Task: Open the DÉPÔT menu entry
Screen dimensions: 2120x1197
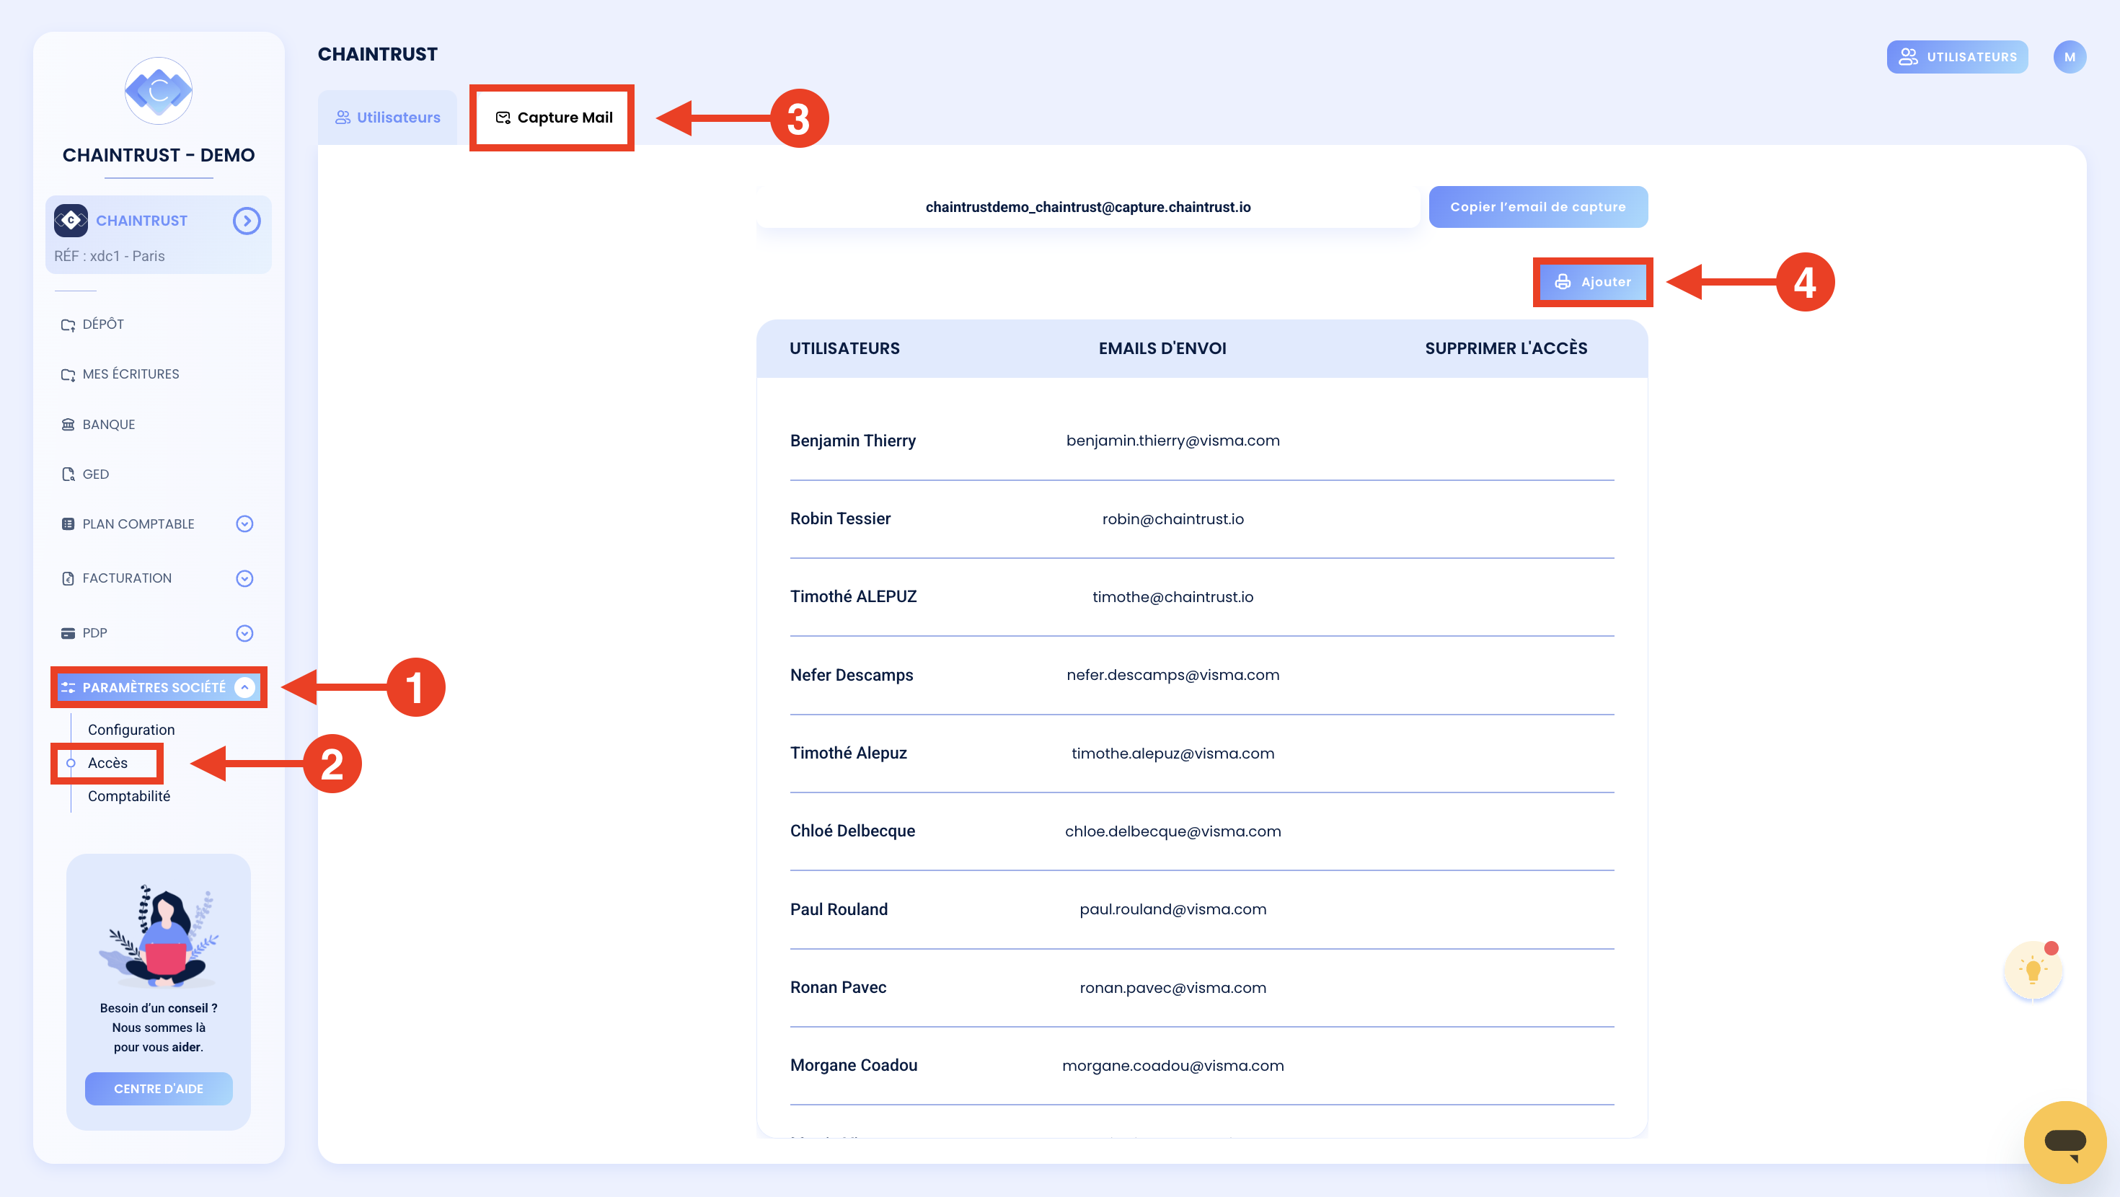Action: pos(103,324)
